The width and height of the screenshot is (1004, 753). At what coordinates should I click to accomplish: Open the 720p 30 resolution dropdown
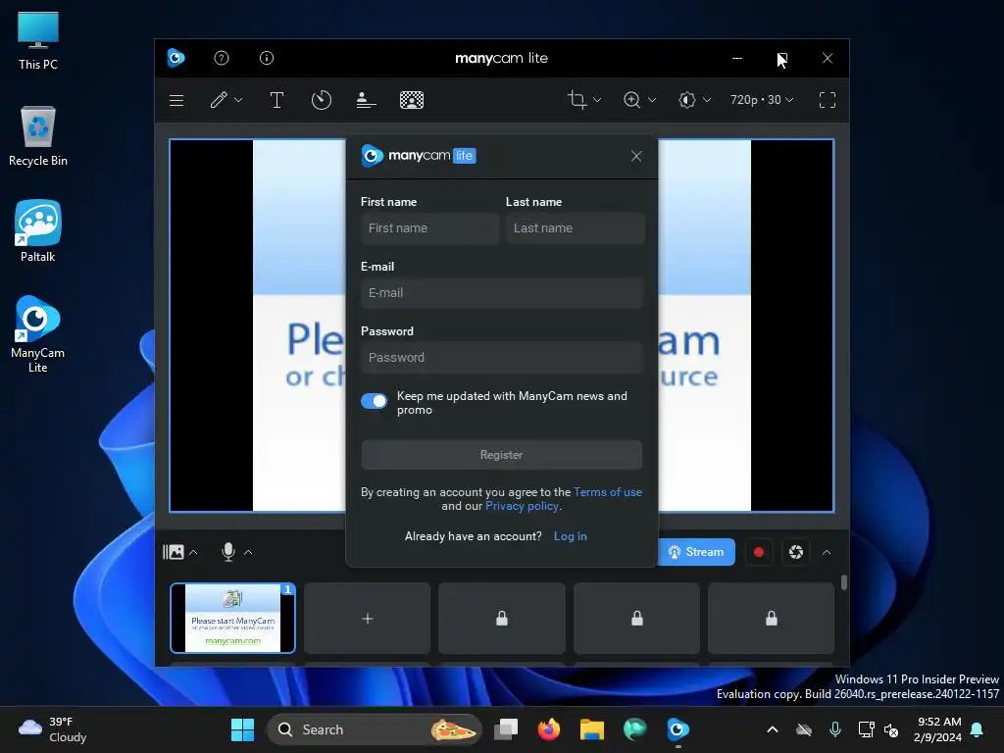coord(762,100)
